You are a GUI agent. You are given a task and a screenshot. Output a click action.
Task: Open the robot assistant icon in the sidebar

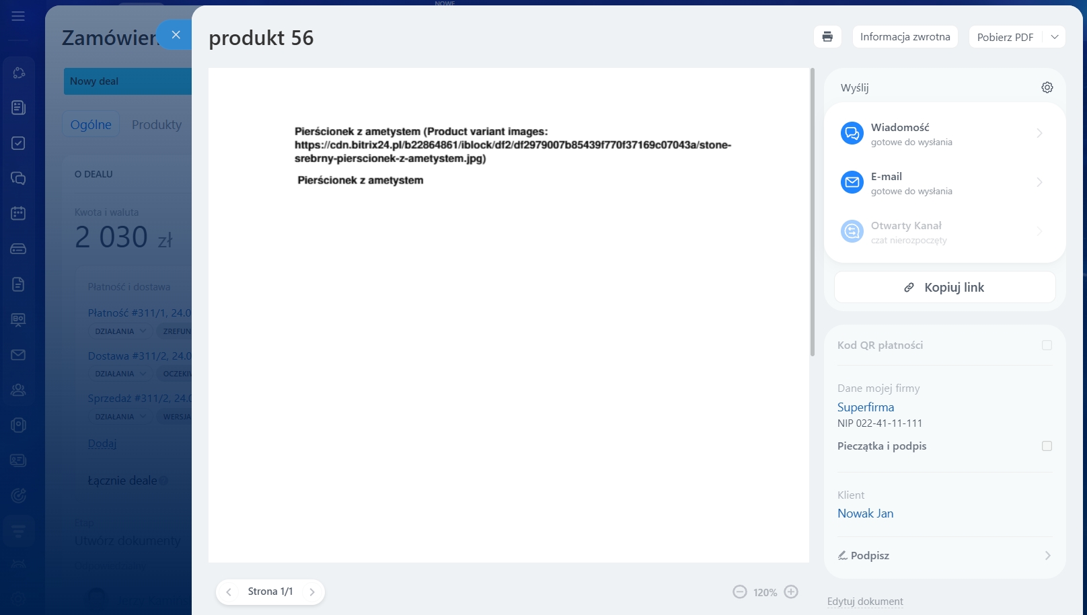pos(19,425)
